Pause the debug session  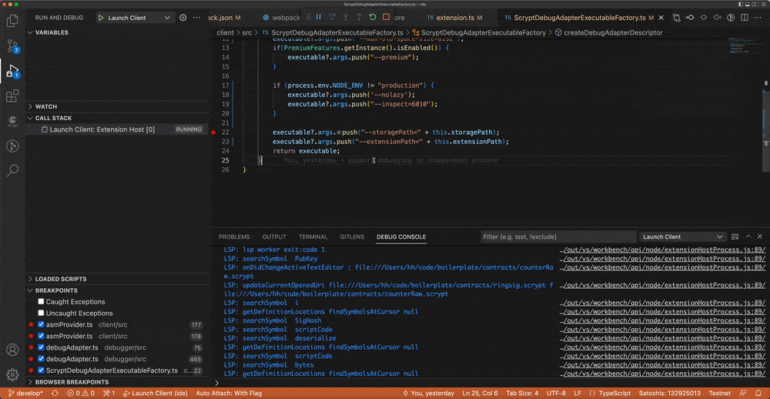(319, 17)
